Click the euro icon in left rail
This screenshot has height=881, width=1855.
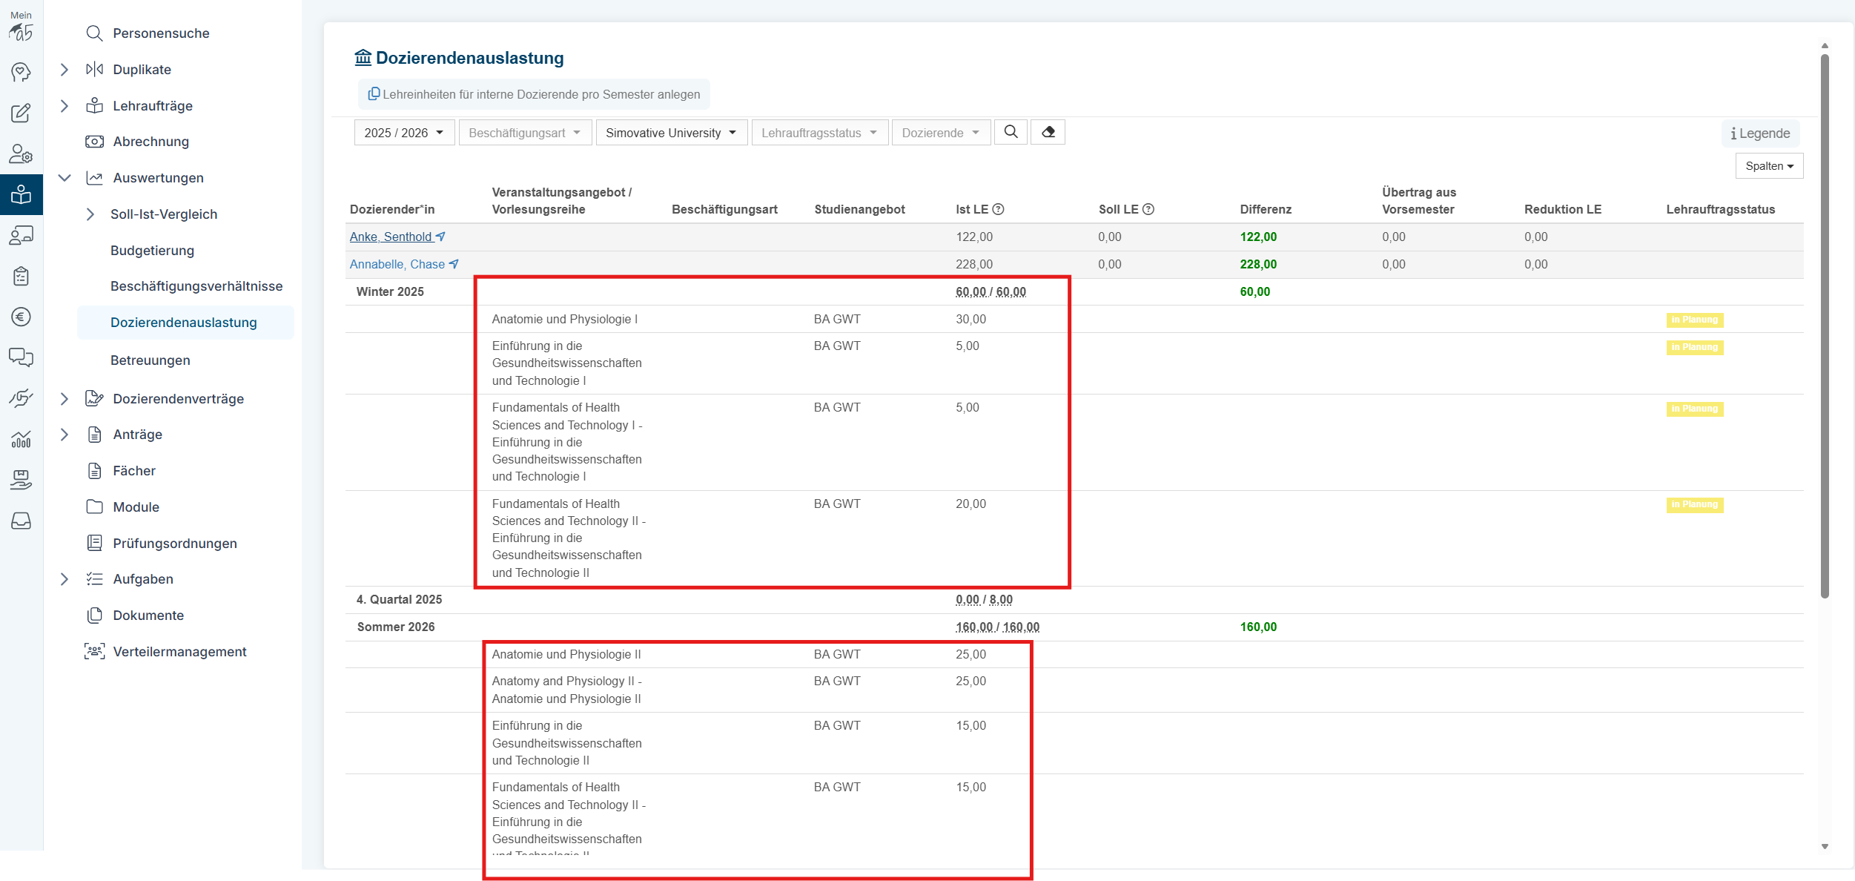click(x=21, y=317)
